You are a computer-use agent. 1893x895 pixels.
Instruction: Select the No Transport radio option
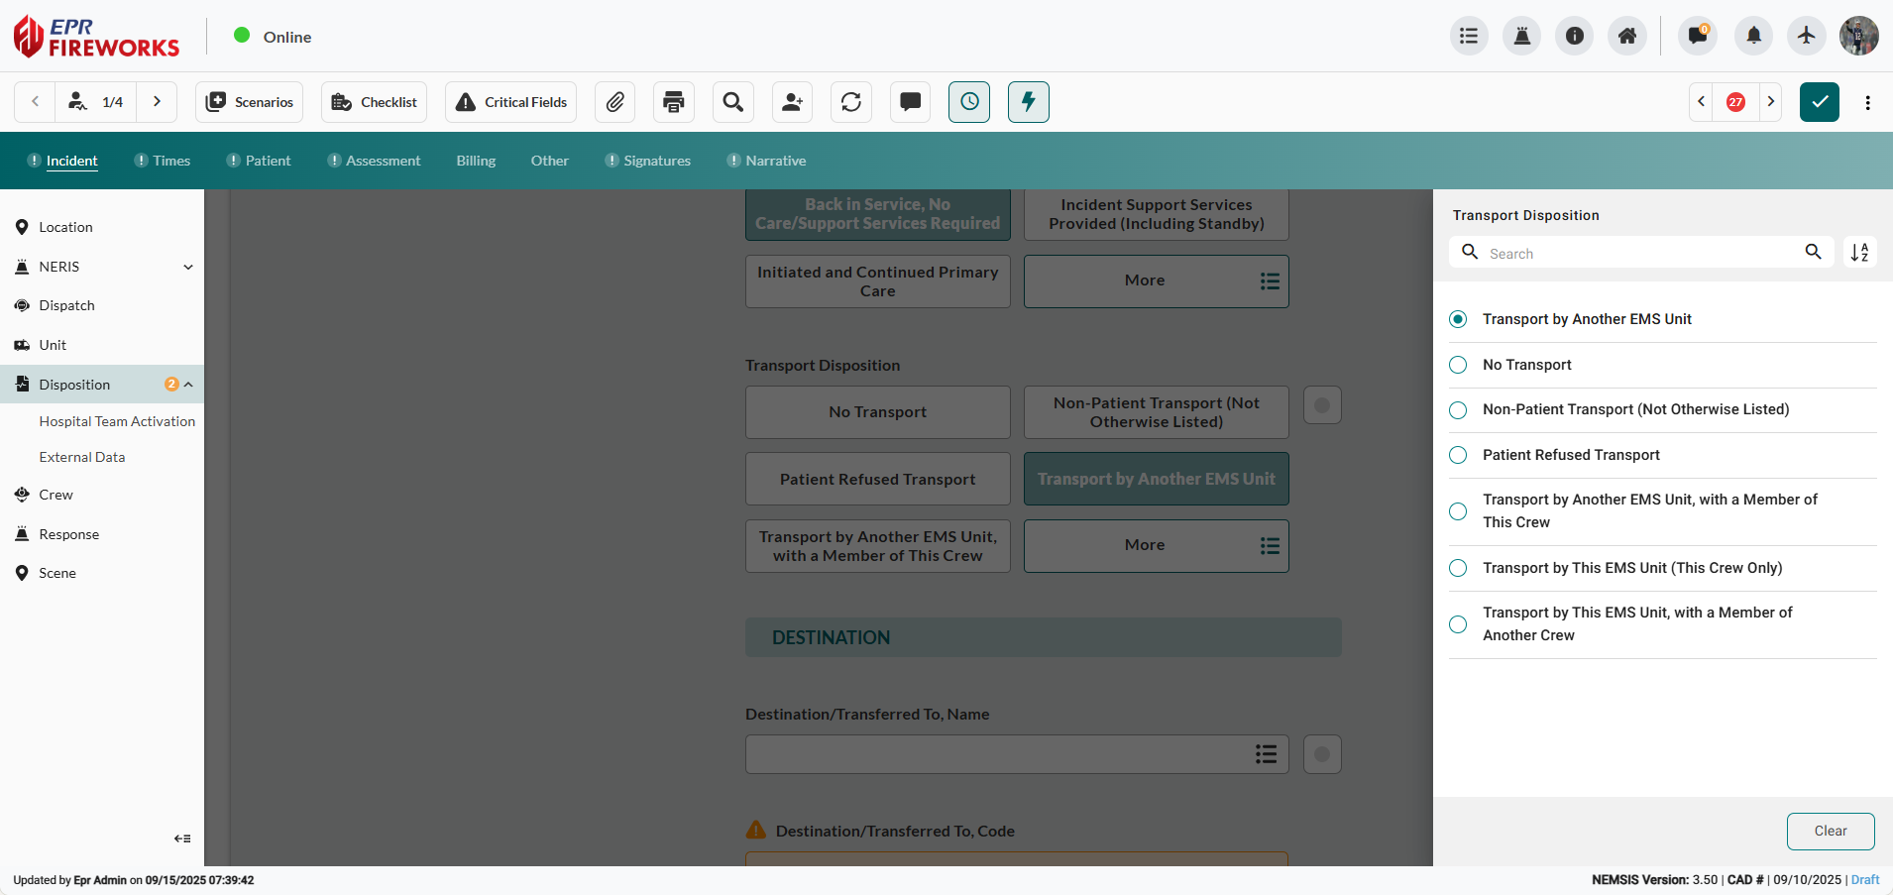tap(1458, 365)
